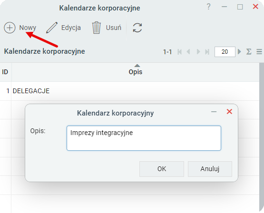The height and width of the screenshot is (213, 264).
Task: Open the list options hamburger menu
Action: [259, 51]
